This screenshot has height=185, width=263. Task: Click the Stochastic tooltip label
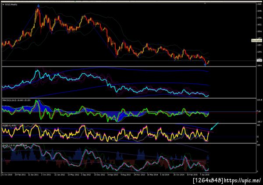[256, 41]
